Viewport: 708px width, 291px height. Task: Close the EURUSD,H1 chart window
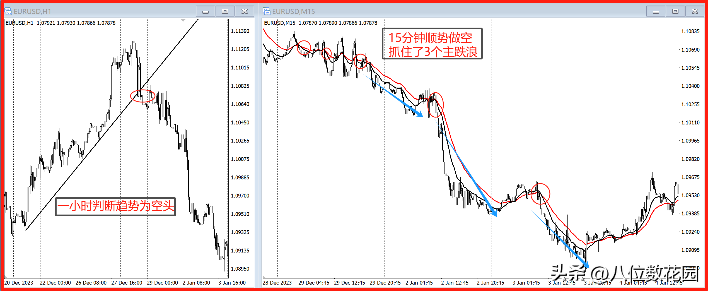[x=245, y=11]
